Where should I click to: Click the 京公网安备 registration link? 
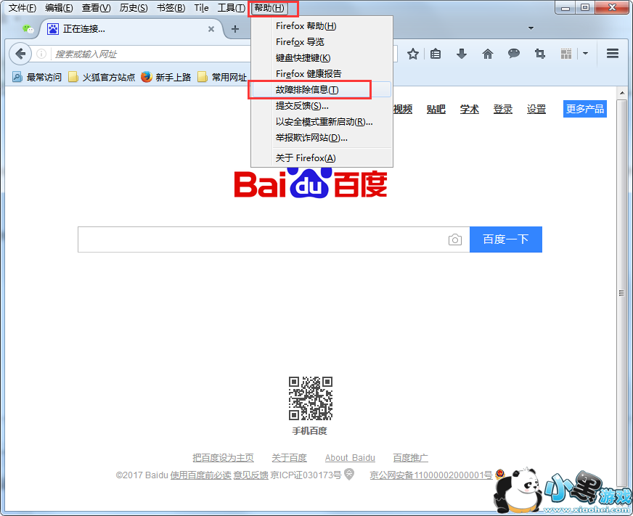431,475
